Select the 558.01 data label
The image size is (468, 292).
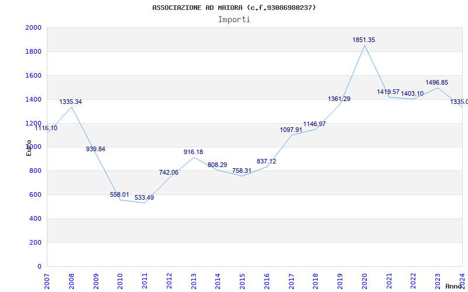tap(119, 195)
